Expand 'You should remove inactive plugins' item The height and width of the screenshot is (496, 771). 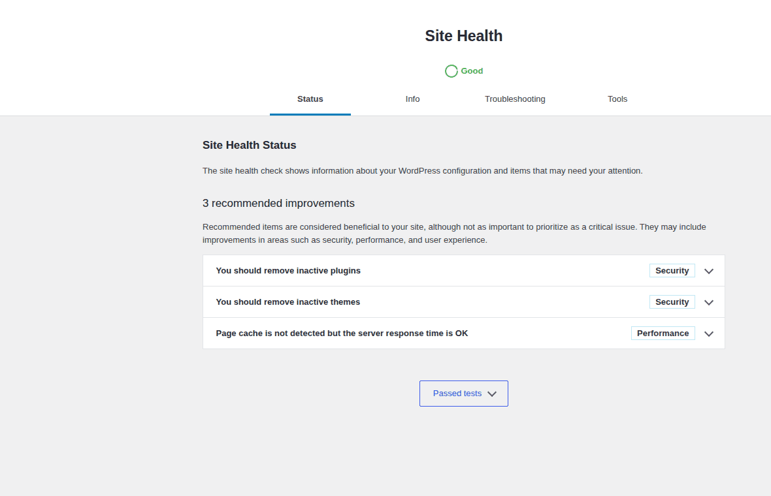tap(464, 271)
